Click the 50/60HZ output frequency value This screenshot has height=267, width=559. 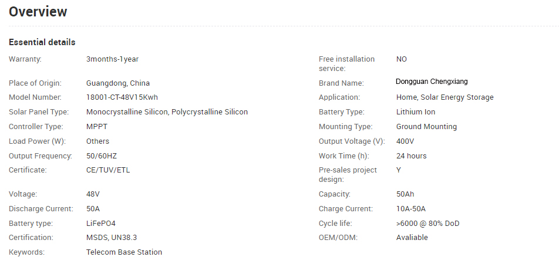[102, 156]
